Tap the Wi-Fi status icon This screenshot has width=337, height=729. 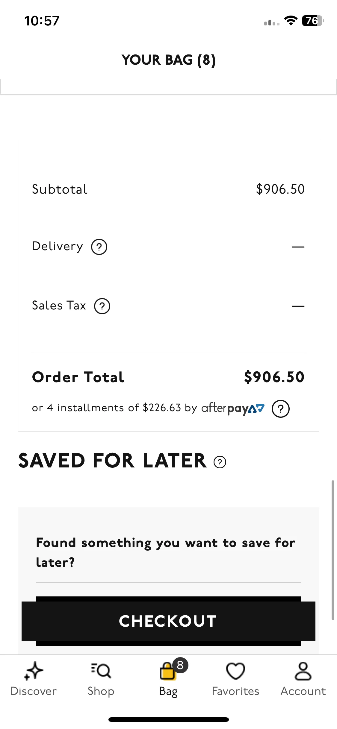point(291,21)
